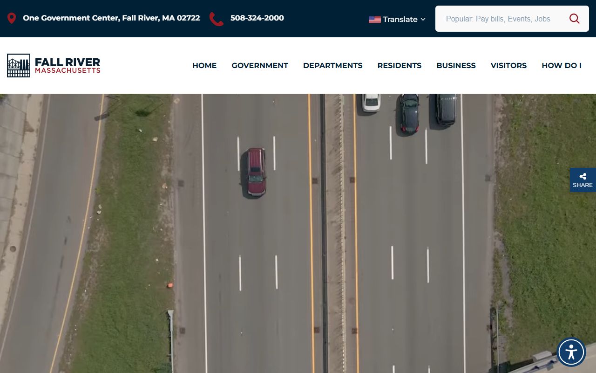Open the Share side widget
The height and width of the screenshot is (373, 596).
click(x=582, y=180)
